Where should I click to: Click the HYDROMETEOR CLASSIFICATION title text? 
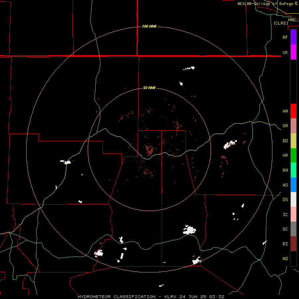pos(117,297)
